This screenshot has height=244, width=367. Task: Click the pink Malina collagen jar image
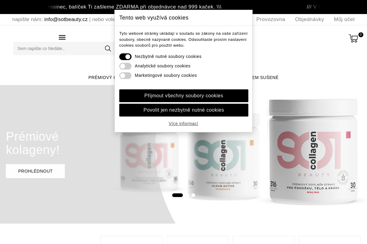313,152
